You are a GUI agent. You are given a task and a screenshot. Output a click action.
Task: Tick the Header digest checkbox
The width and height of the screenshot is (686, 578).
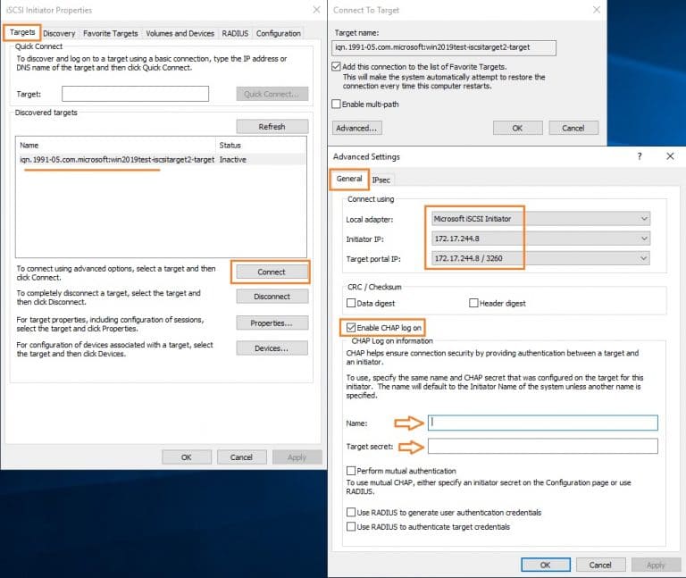pos(473,304)
